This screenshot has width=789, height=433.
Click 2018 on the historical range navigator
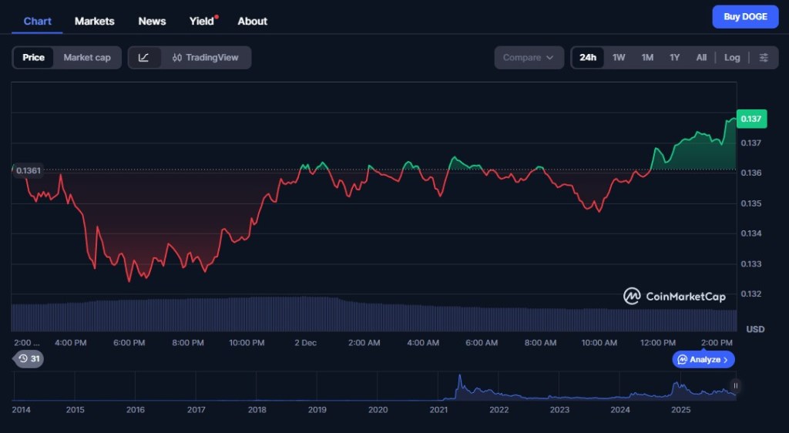coord(257,409)
